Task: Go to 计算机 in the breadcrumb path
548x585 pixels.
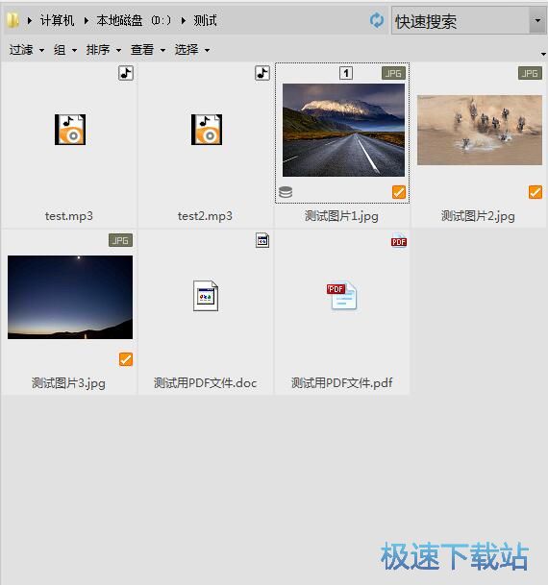Action: [x=57, y=20]
